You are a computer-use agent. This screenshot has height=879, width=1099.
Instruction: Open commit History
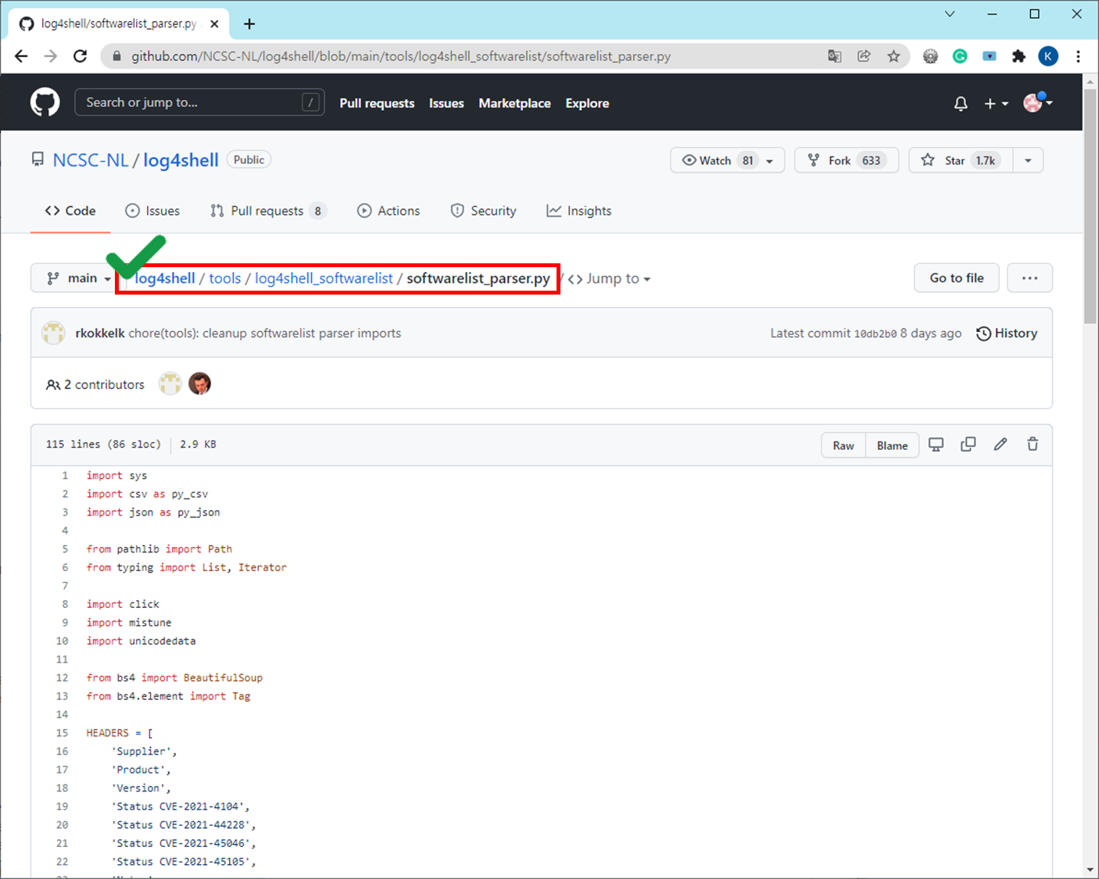(1007, 333)
